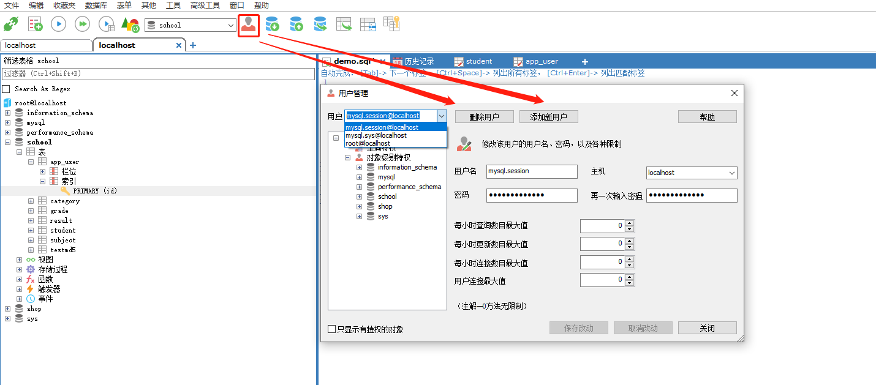876x385 pixels.
Task: Click the glasses icon next to 视图
Action: [31, 260]
